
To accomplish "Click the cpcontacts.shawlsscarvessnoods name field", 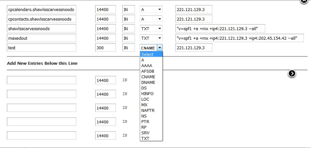I will [x=41, y=19].
